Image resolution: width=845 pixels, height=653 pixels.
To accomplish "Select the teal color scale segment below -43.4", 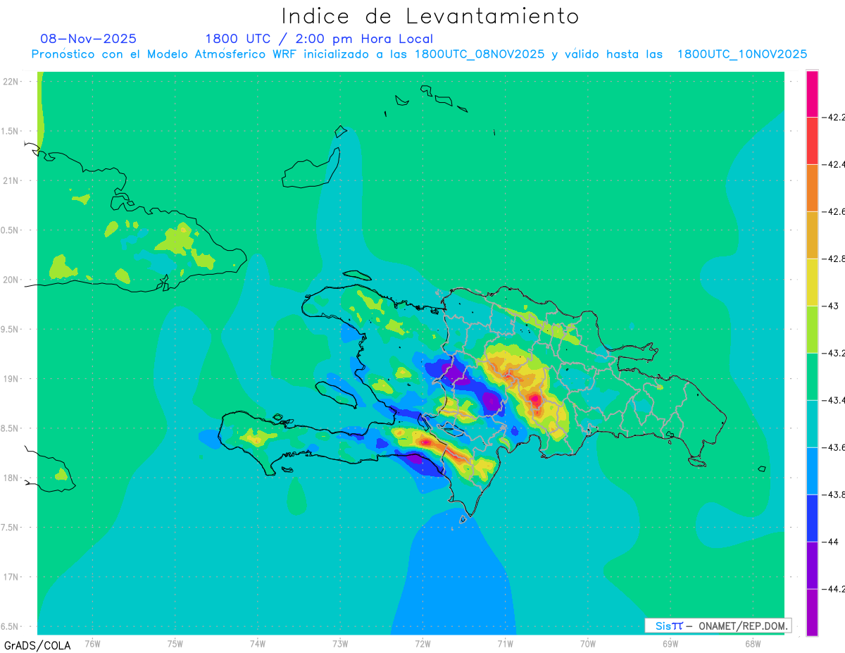I will (812, 423).
